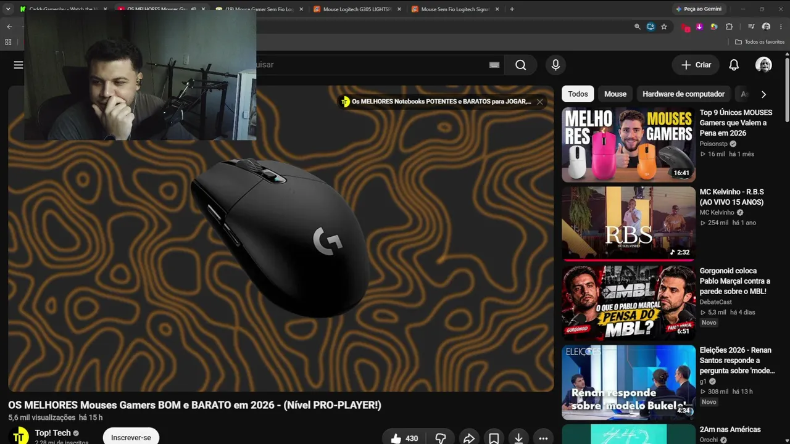Open Os MELHORES Notebooks POTENTES suggested video card
The width and height of the screenshot is (790, 444).
441,102
